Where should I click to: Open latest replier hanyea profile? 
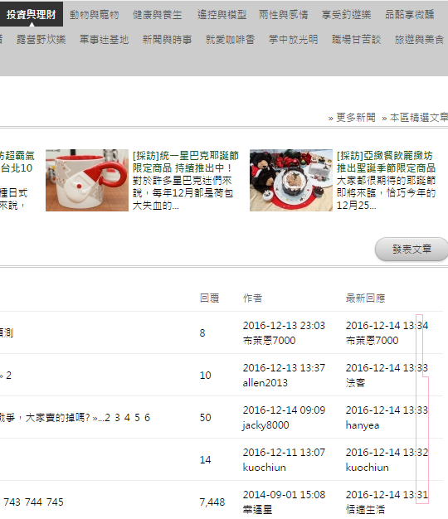click(x=363, y=425)
